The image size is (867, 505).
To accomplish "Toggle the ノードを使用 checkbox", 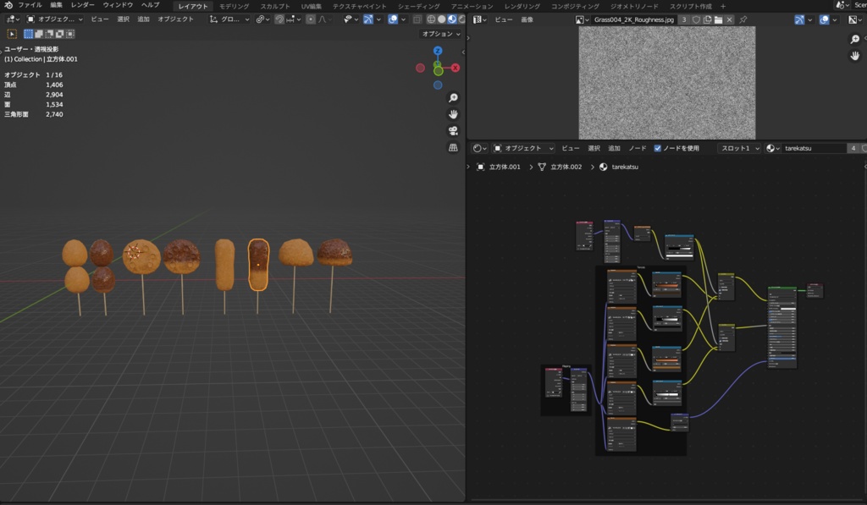I will (x=660, y=148).
